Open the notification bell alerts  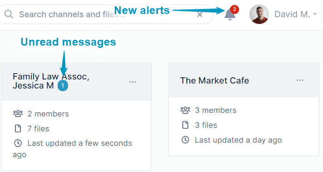click(x=230, y=15)
